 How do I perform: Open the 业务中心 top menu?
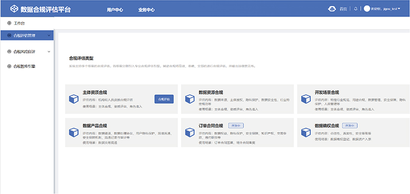point(147,10)
